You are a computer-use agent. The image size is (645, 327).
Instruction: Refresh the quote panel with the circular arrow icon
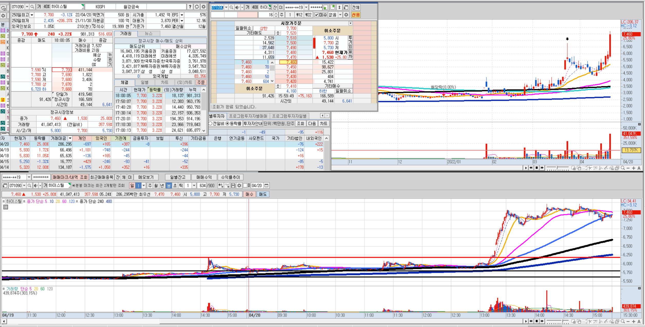click(x=197, y=7)
